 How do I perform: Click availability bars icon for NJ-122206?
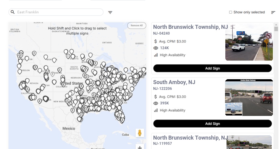coord(156,110)
